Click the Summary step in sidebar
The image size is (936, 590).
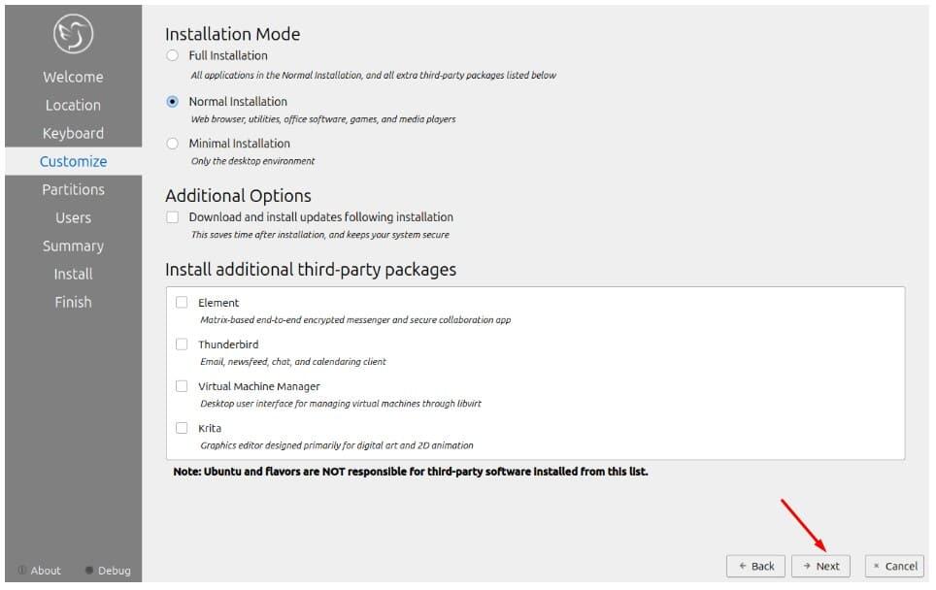click(73, 246)
